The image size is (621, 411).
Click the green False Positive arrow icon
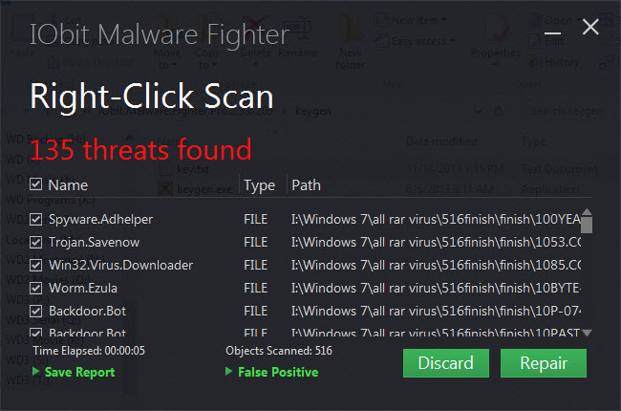(x=229, y=372)
